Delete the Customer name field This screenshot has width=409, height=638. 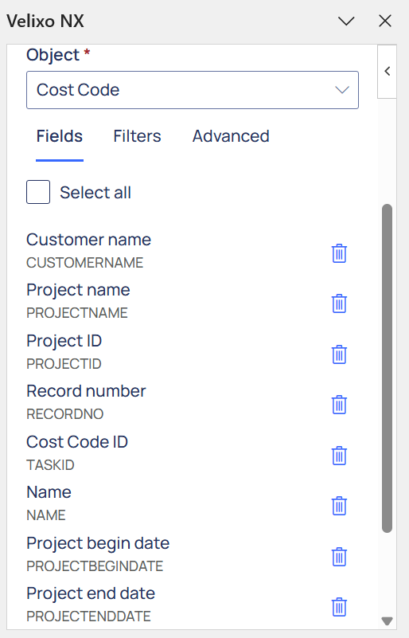[x=339, y=253]
